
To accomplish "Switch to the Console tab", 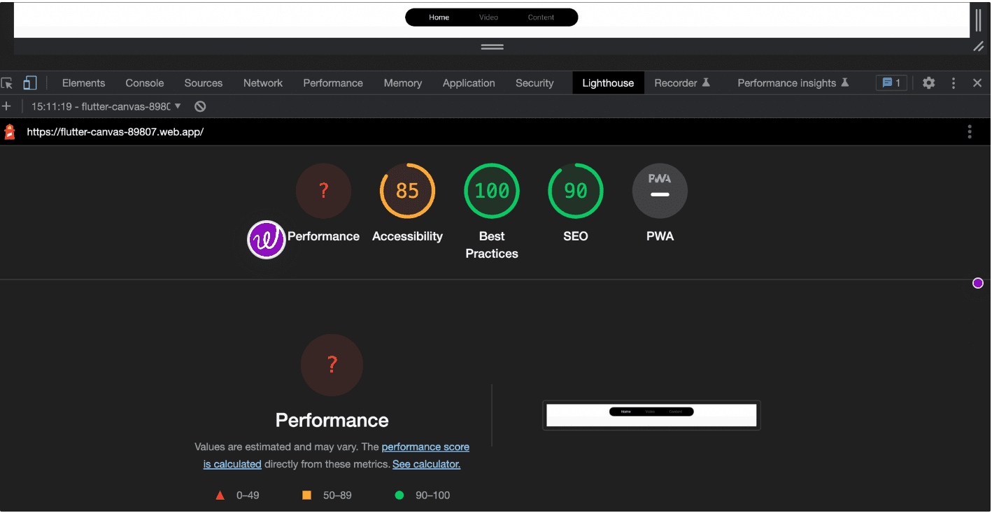I will point(144,82).
